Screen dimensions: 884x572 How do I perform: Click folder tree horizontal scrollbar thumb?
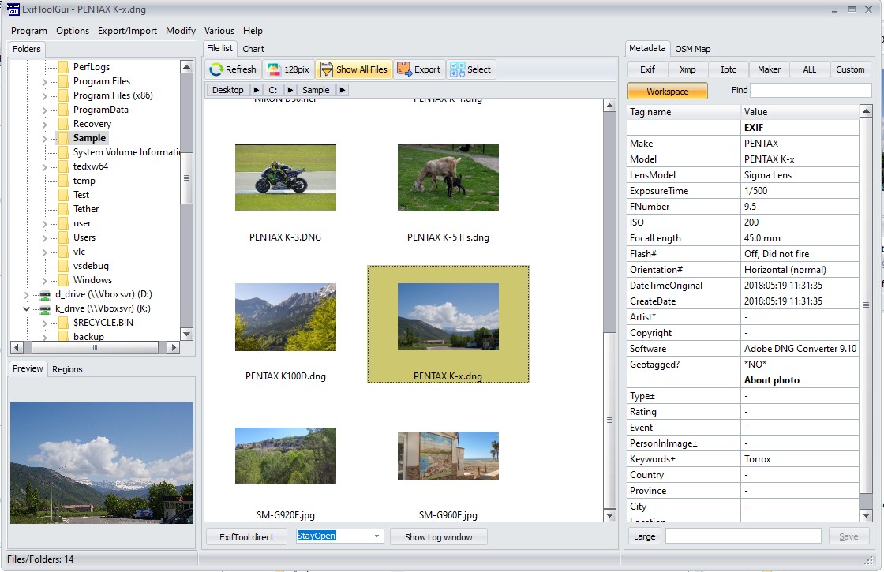(x=94, y=348)
